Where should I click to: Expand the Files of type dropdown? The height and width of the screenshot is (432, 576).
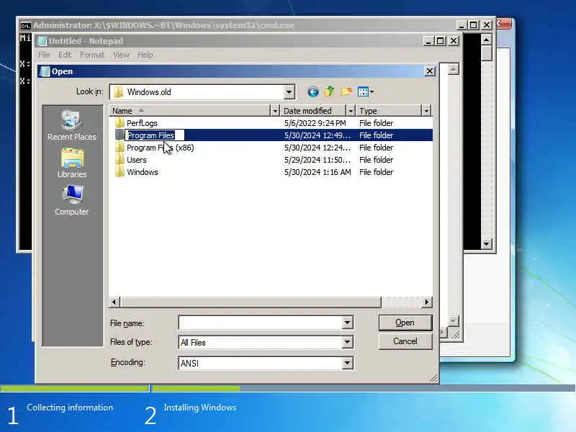click(x=347, y=343)
